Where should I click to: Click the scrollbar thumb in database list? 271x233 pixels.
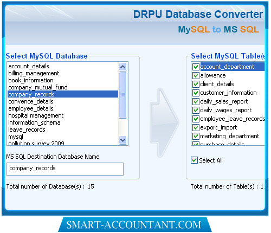(x=123, y=95)
